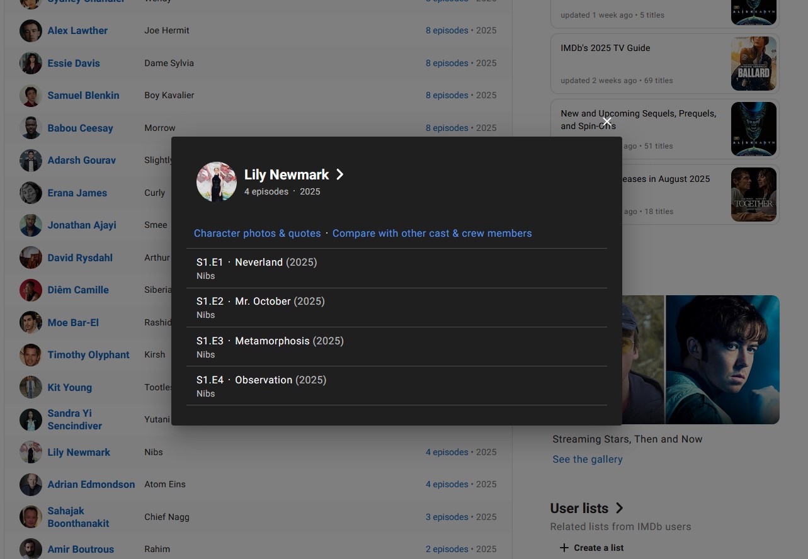
Task: Open Babou Ceesay cast page
Action: pos(80,128)
